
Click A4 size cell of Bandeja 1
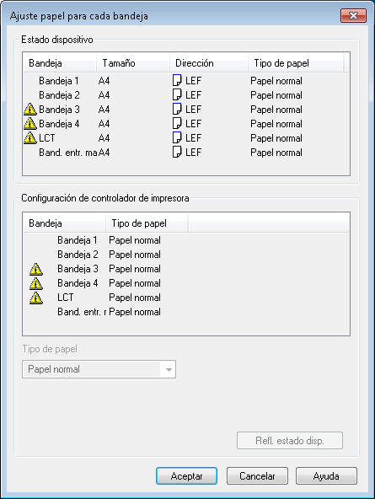tap(104, 81)
